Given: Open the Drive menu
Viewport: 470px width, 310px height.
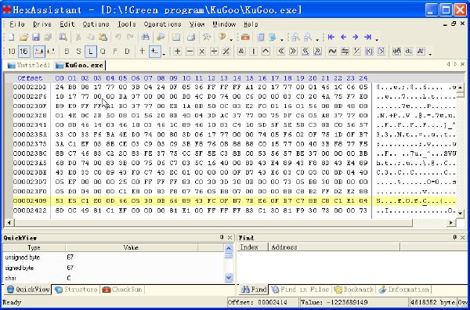Looking at the screenshot, I should (x=42, y=24).
